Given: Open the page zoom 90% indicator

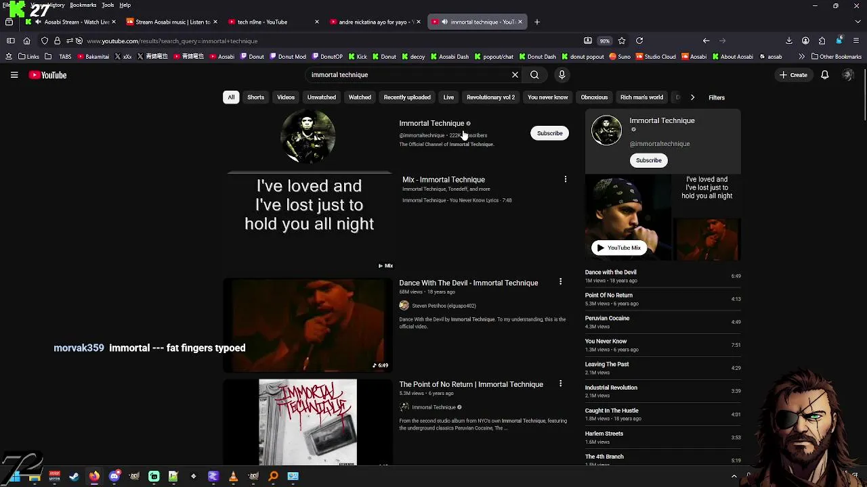Looking at the screenshot, I should click(604, 41).
